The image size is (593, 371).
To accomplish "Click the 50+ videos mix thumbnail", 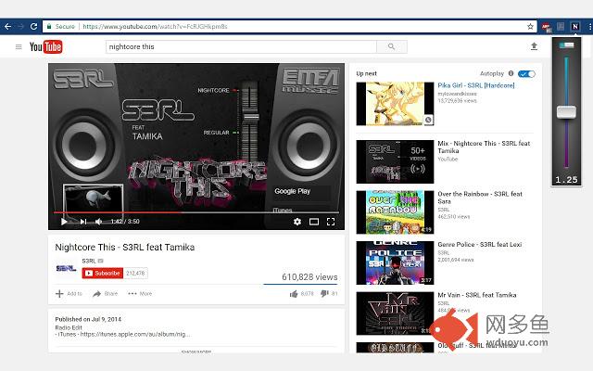I will point(395,161).
